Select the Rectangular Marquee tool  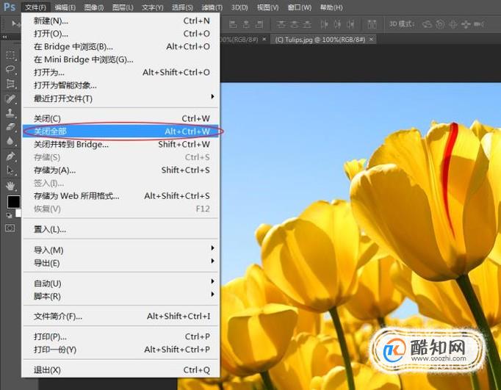(x=10, y=55)
